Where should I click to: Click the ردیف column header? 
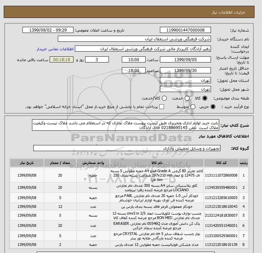243,163
